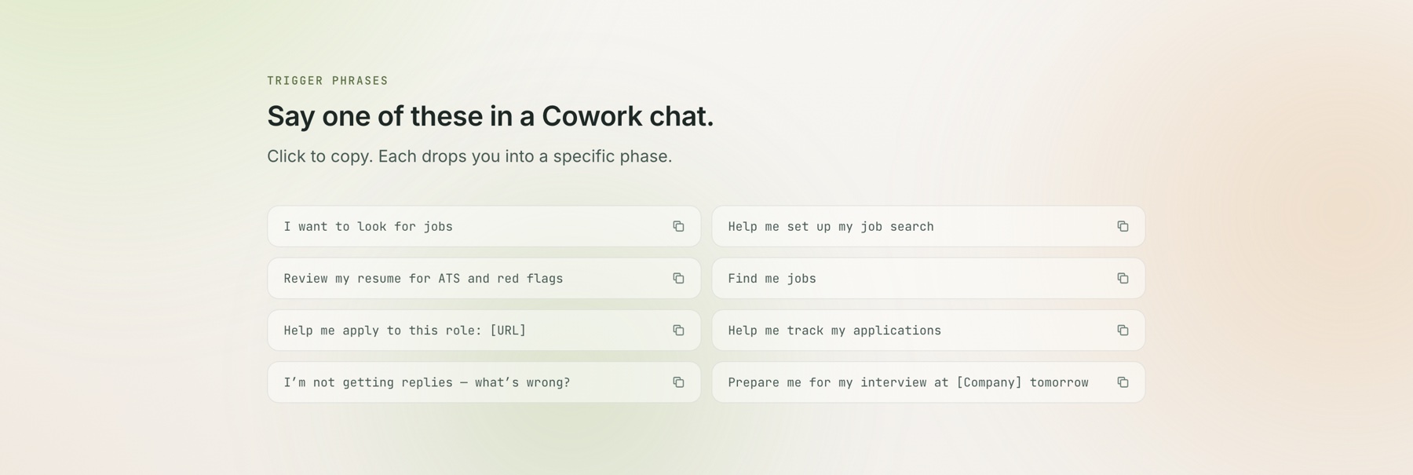Select the "I'm not getting replies" card
This screenshot has width=1413, height=475.
(x=471, y=382)
